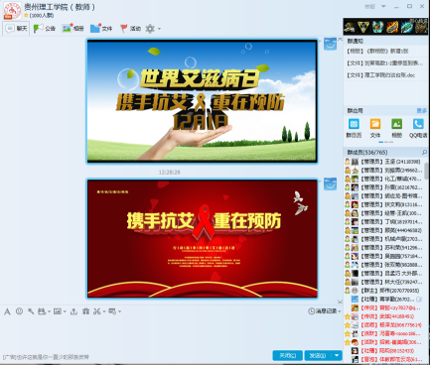Open group settings gear icon

coord(150,29)
